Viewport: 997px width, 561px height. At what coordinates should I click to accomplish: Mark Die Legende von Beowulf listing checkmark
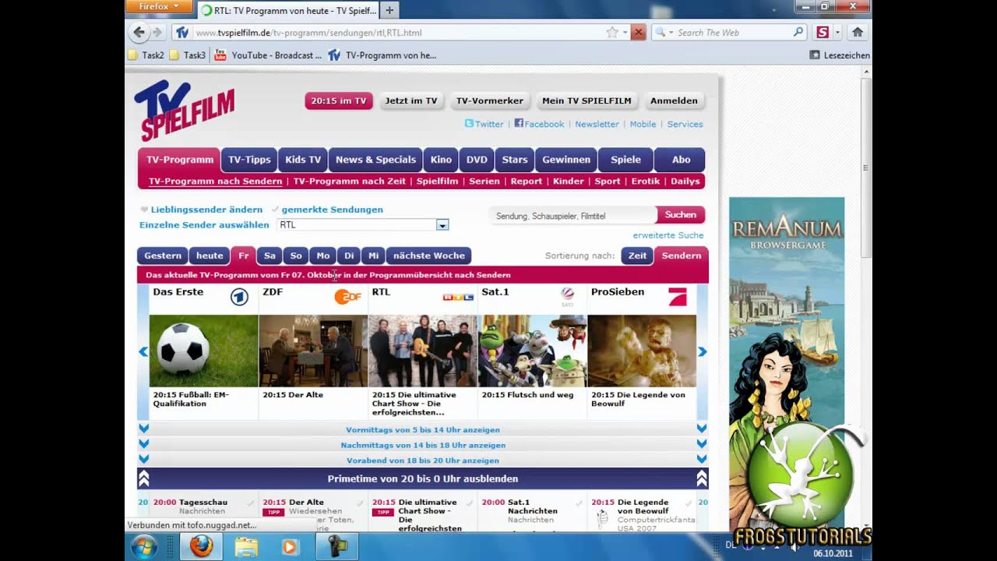coord(688,503)
